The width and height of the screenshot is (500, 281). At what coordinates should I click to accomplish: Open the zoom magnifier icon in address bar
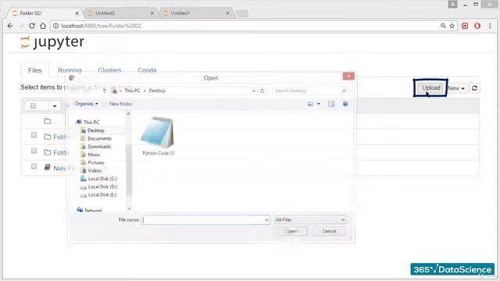(443, 26)
